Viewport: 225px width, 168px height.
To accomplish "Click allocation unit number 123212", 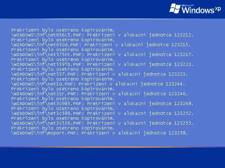I will [x=183, y=35].
